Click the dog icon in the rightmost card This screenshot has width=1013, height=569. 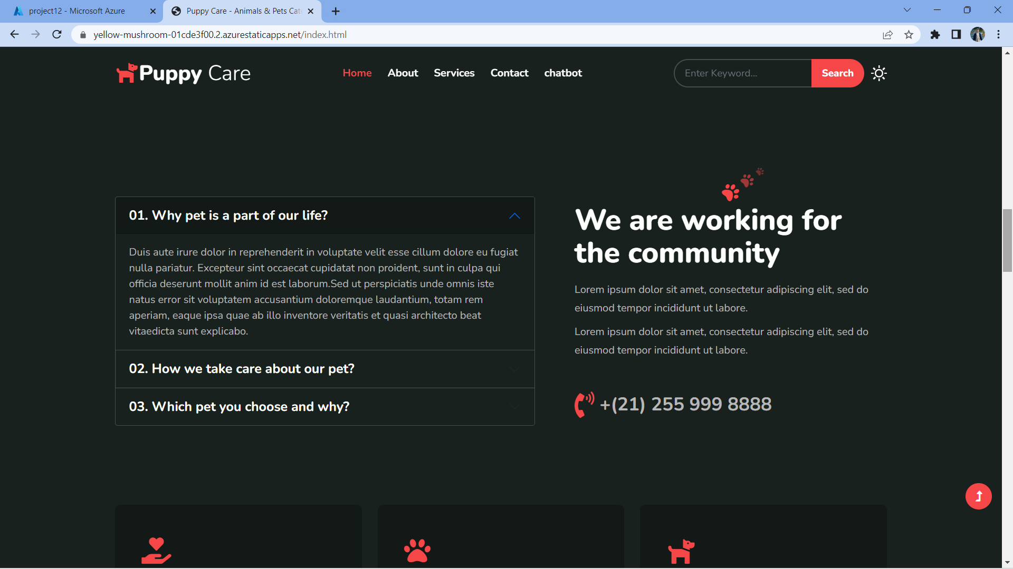point(681,551)
